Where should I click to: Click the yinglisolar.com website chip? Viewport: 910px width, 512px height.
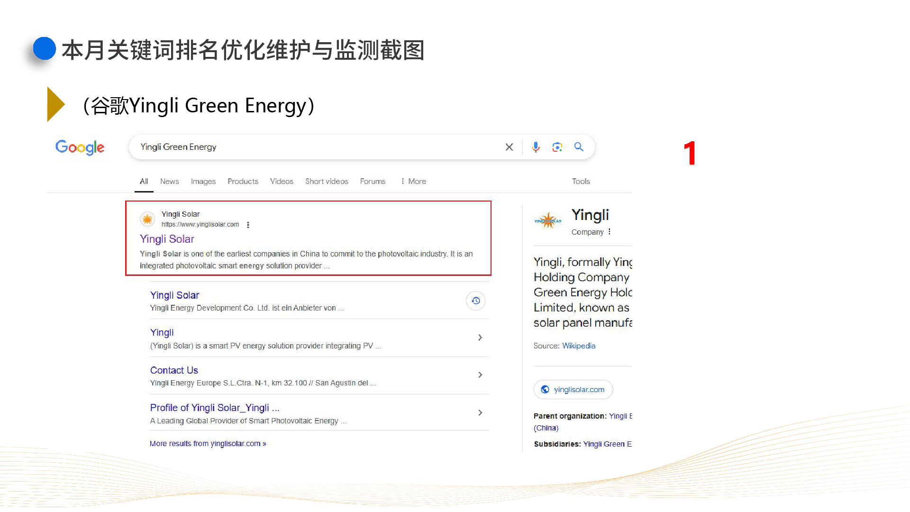pyautogui.click(x=573, y=390)
